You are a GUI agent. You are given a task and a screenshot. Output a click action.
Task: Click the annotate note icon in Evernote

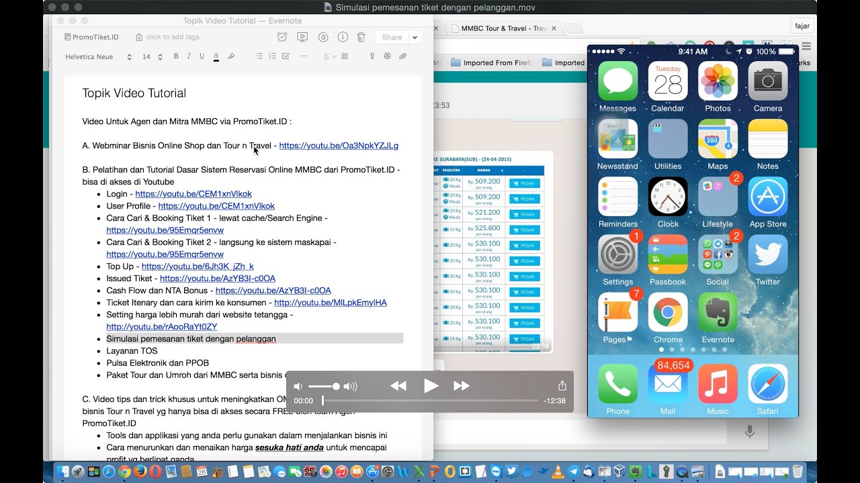pyautogui.click(x=322, y=38)
